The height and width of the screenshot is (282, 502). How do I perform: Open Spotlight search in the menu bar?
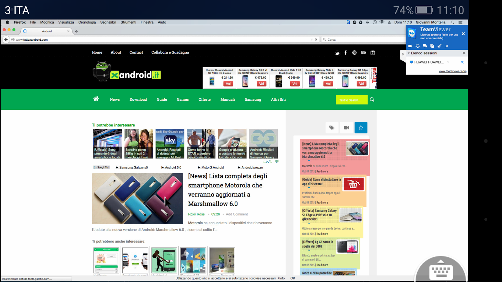point(452,22)
